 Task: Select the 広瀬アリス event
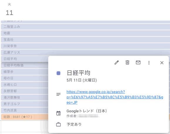[x=85, y=52]
